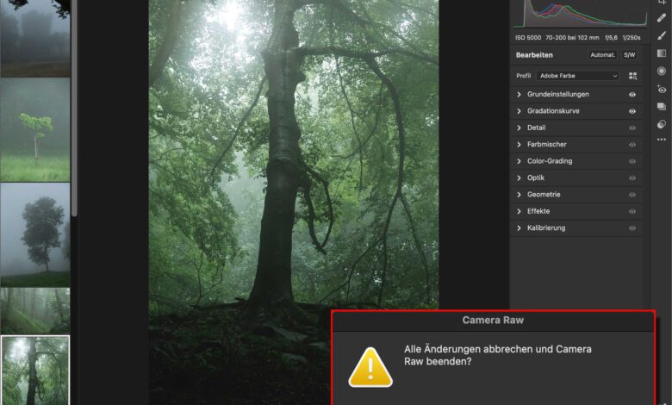Click the Effekte label
The width and height of the screenshot is (672, 405).
point(538,211)
